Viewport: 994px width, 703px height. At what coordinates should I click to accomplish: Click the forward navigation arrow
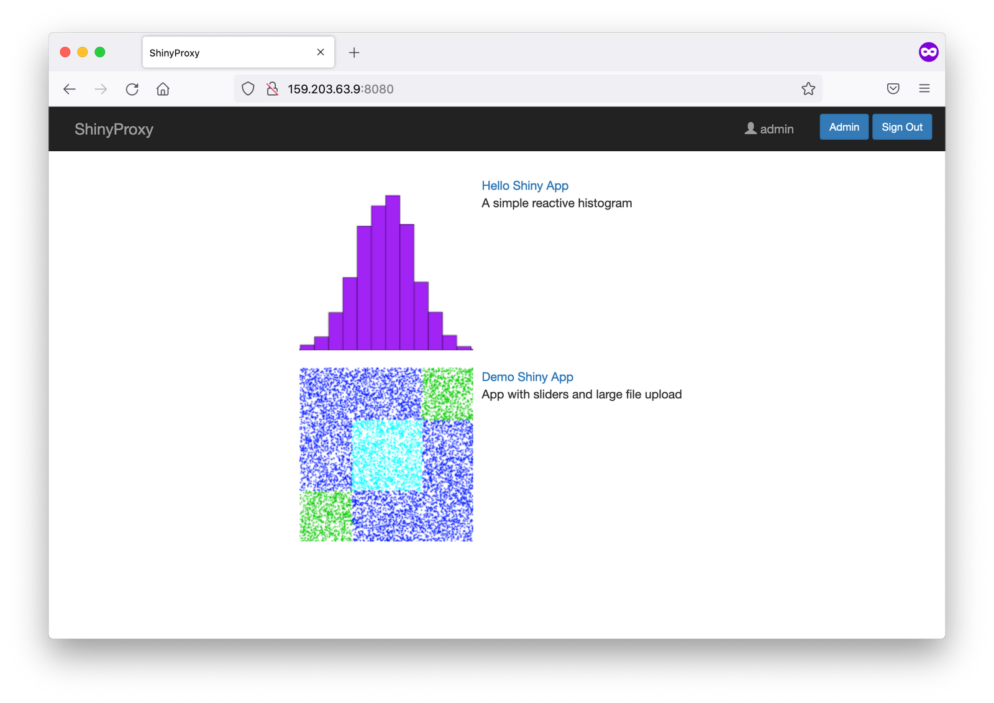pos(101,89)
